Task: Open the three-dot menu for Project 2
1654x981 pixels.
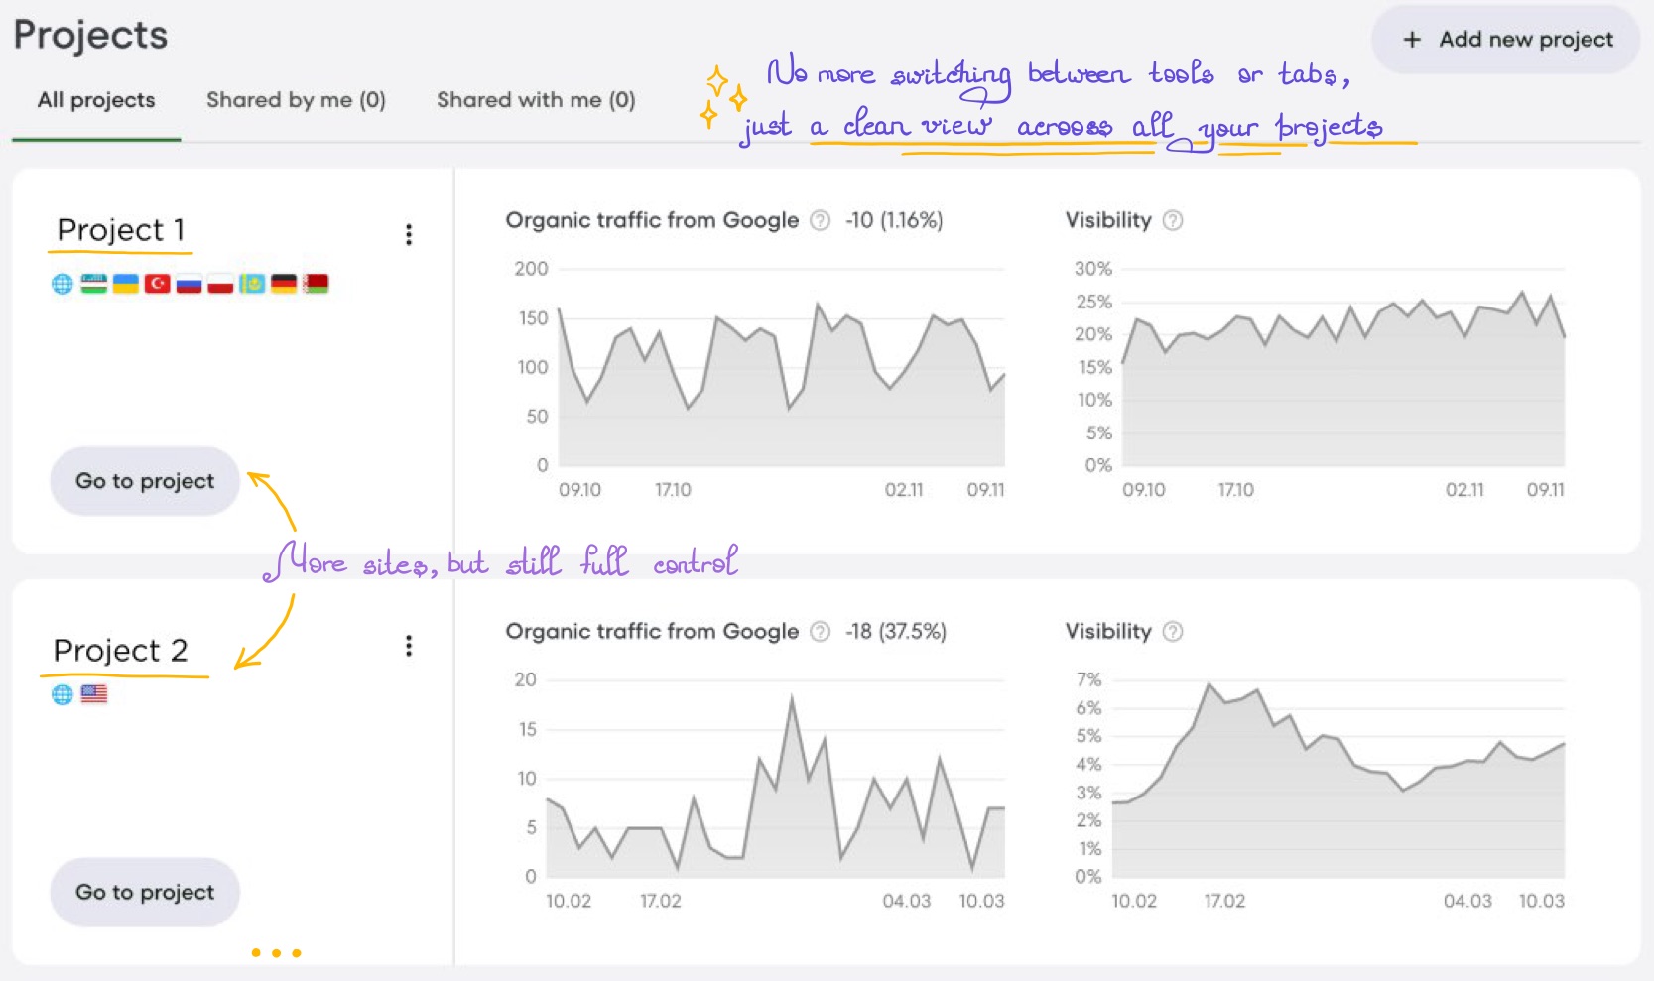Action: (408, 646)
